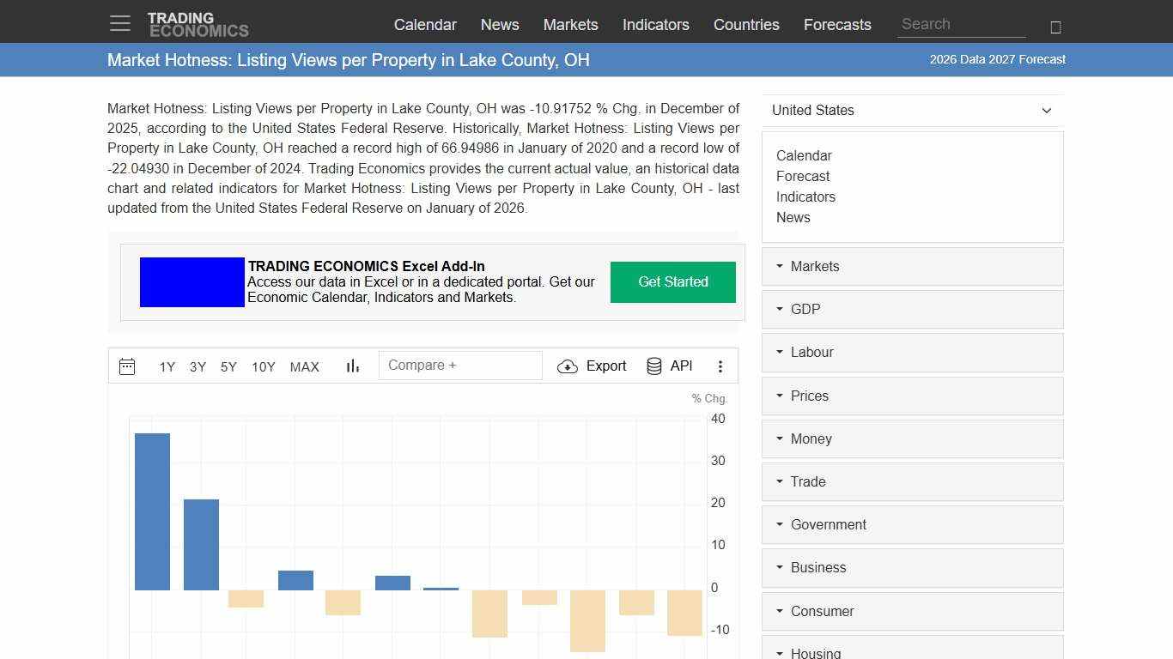
Task: Click inside the Compare field
Action: pyautogui.click(x=460, y=365)
